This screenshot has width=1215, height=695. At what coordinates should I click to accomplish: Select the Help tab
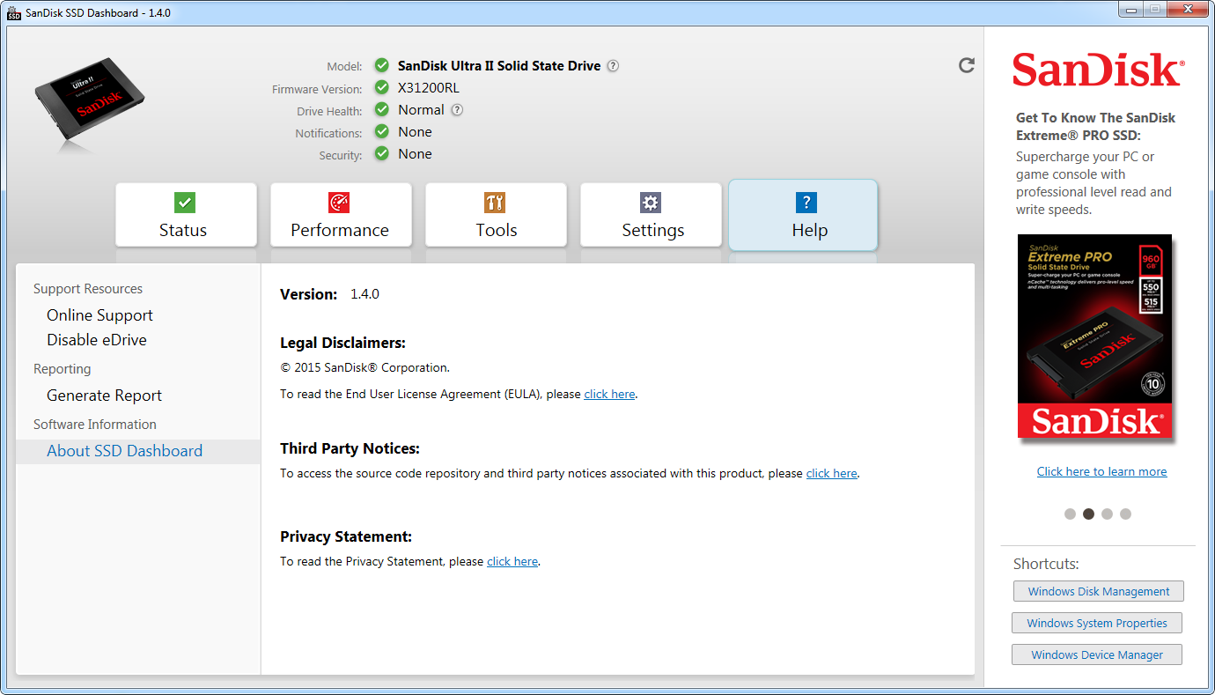[803, 215]
